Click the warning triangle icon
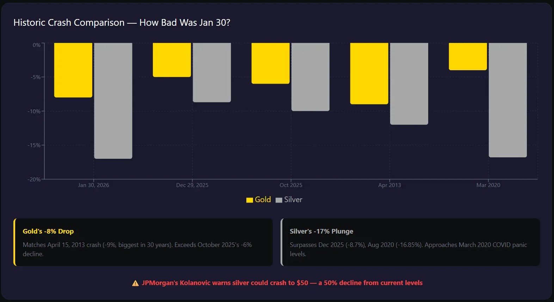Image resolution: width=554 pixels, height=302 pixels. click(135, 283)
